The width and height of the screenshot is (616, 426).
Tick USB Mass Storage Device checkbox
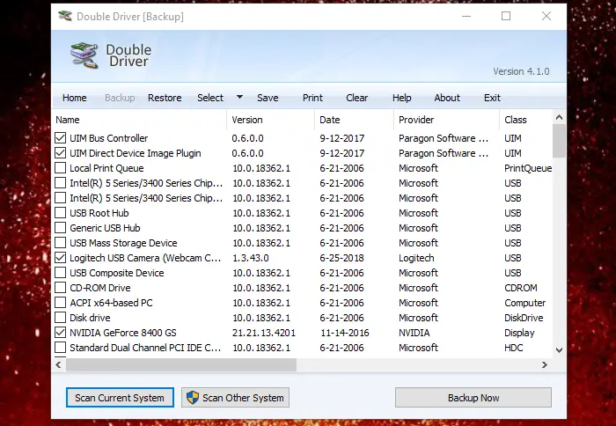60,242
